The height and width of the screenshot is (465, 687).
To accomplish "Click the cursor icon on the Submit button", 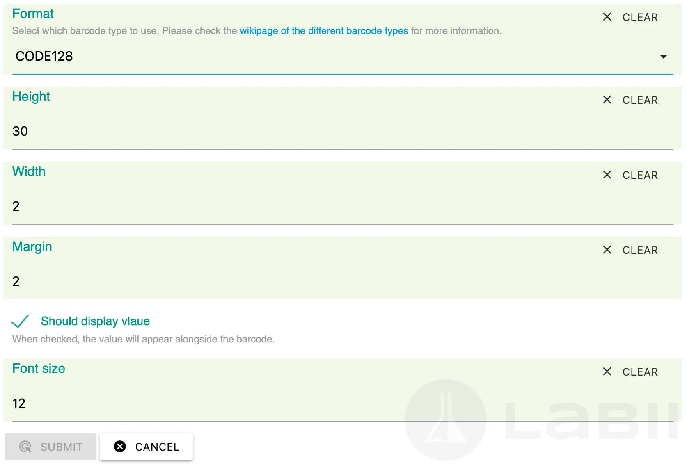I will click(25, 447).
